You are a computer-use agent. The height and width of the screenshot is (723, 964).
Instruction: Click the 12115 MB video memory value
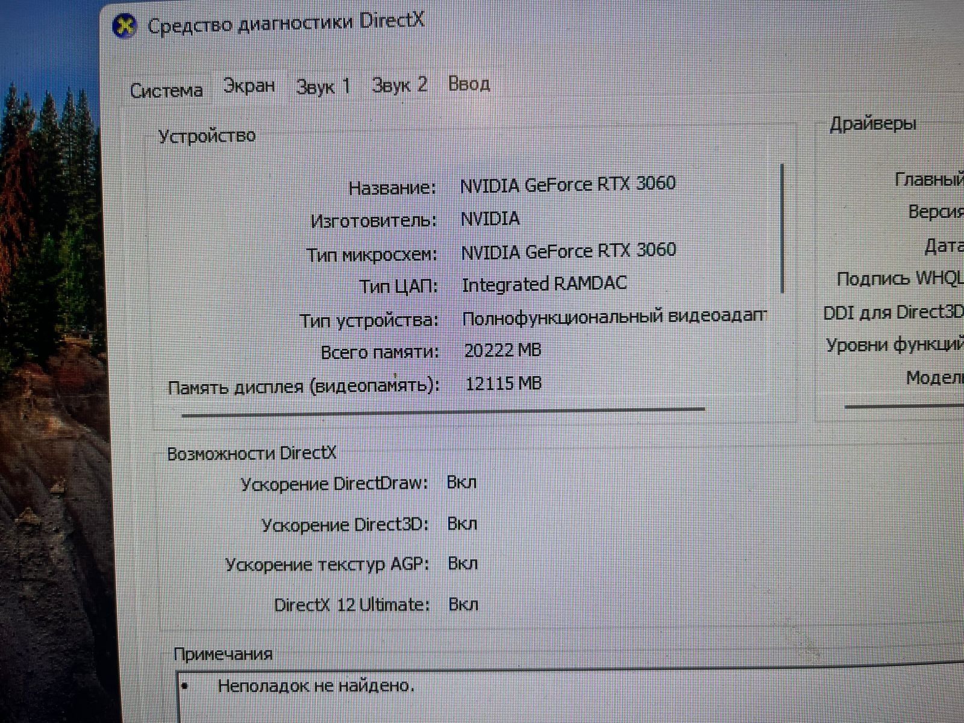click(x=504, y=383)
